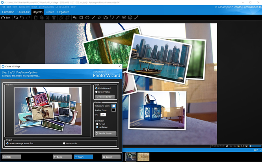Click the Redo arrow icon
The image size is (262, 162).
click(28, 18)
